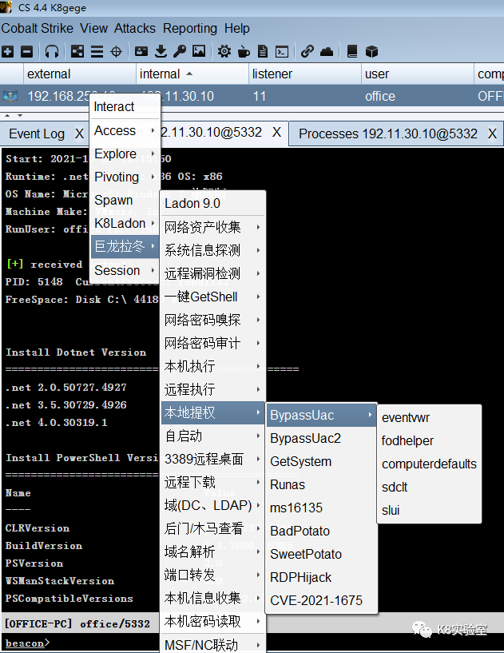Select Interact in context menu
Image resolution: width=504 pixels, height=653 pixels.
125,106
